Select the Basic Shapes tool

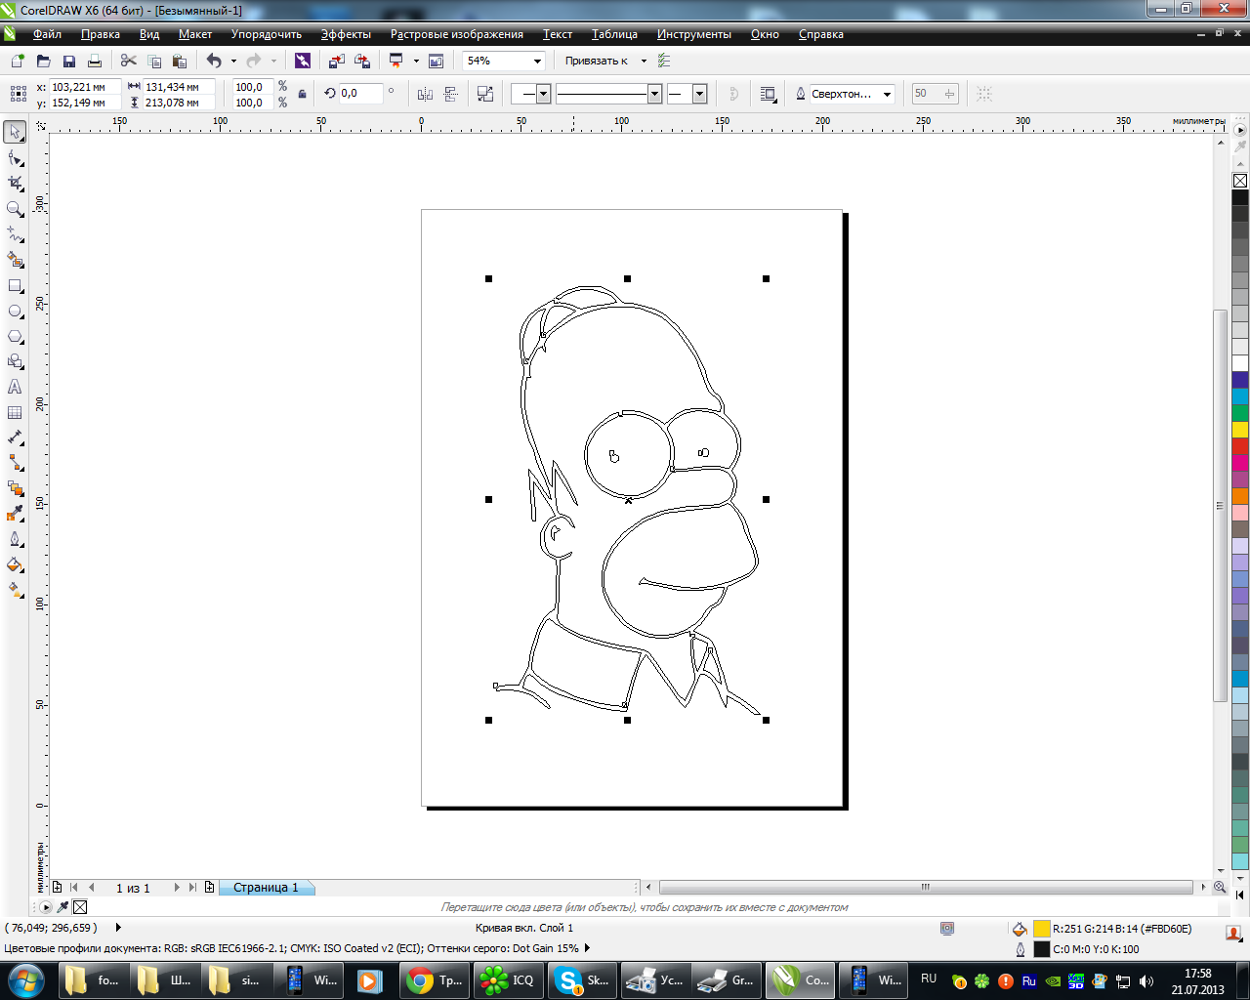point(15,361)
